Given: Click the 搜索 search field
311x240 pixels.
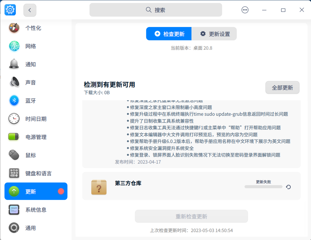Looking at the screenshot, I should pyautogui.click(x=156, y=10).
